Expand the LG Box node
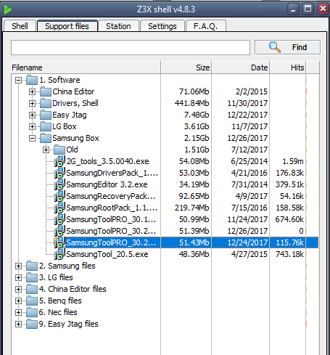The height and width of the screenshot is (355, 330). (32, 126)
